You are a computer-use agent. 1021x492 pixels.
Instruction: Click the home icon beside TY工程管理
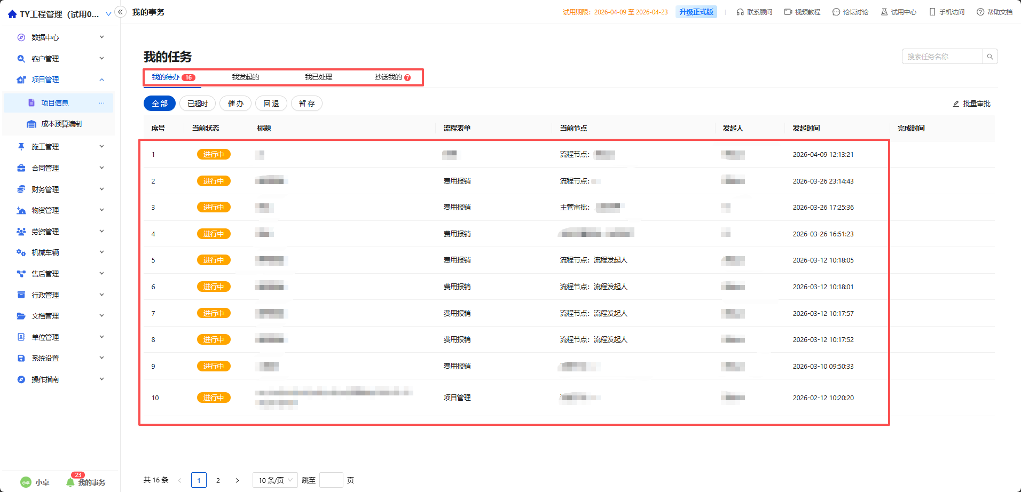pos(12,14)
